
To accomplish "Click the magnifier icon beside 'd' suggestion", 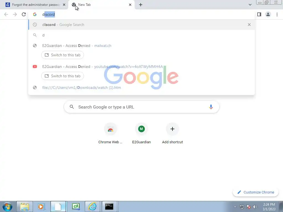I will click(35, 35).
